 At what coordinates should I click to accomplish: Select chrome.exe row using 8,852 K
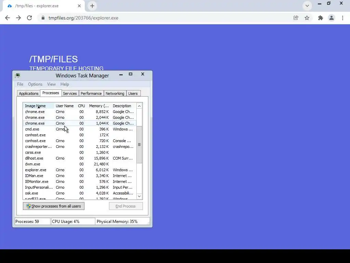79,112
